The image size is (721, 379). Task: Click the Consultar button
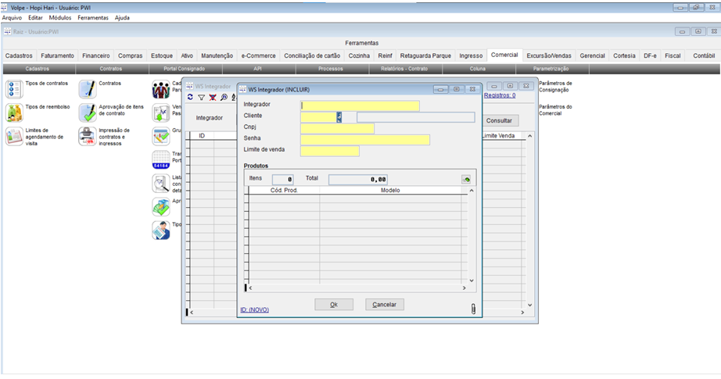pos(499,121)
